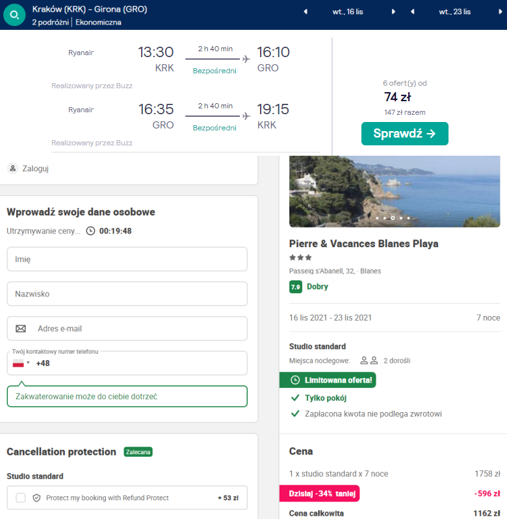Check Protect my booking with Refund Protect

point(21,498)
